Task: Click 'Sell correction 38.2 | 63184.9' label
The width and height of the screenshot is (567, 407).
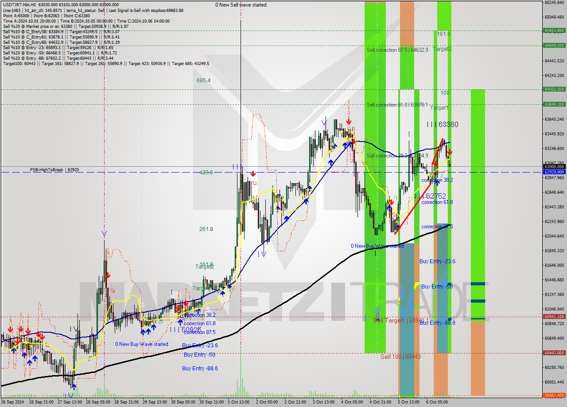Action: 397,156
